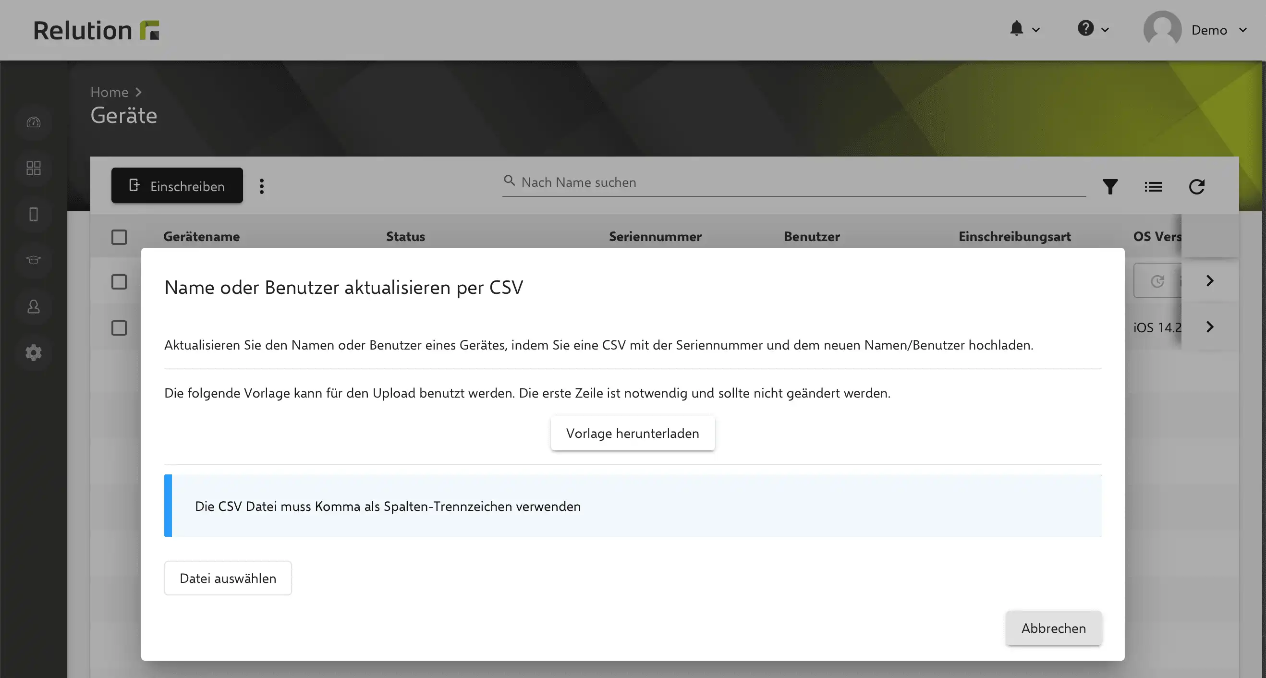
Task: Click the dialog title Name oder Benutzer aktualisieren
Action: tap(343, 288)
